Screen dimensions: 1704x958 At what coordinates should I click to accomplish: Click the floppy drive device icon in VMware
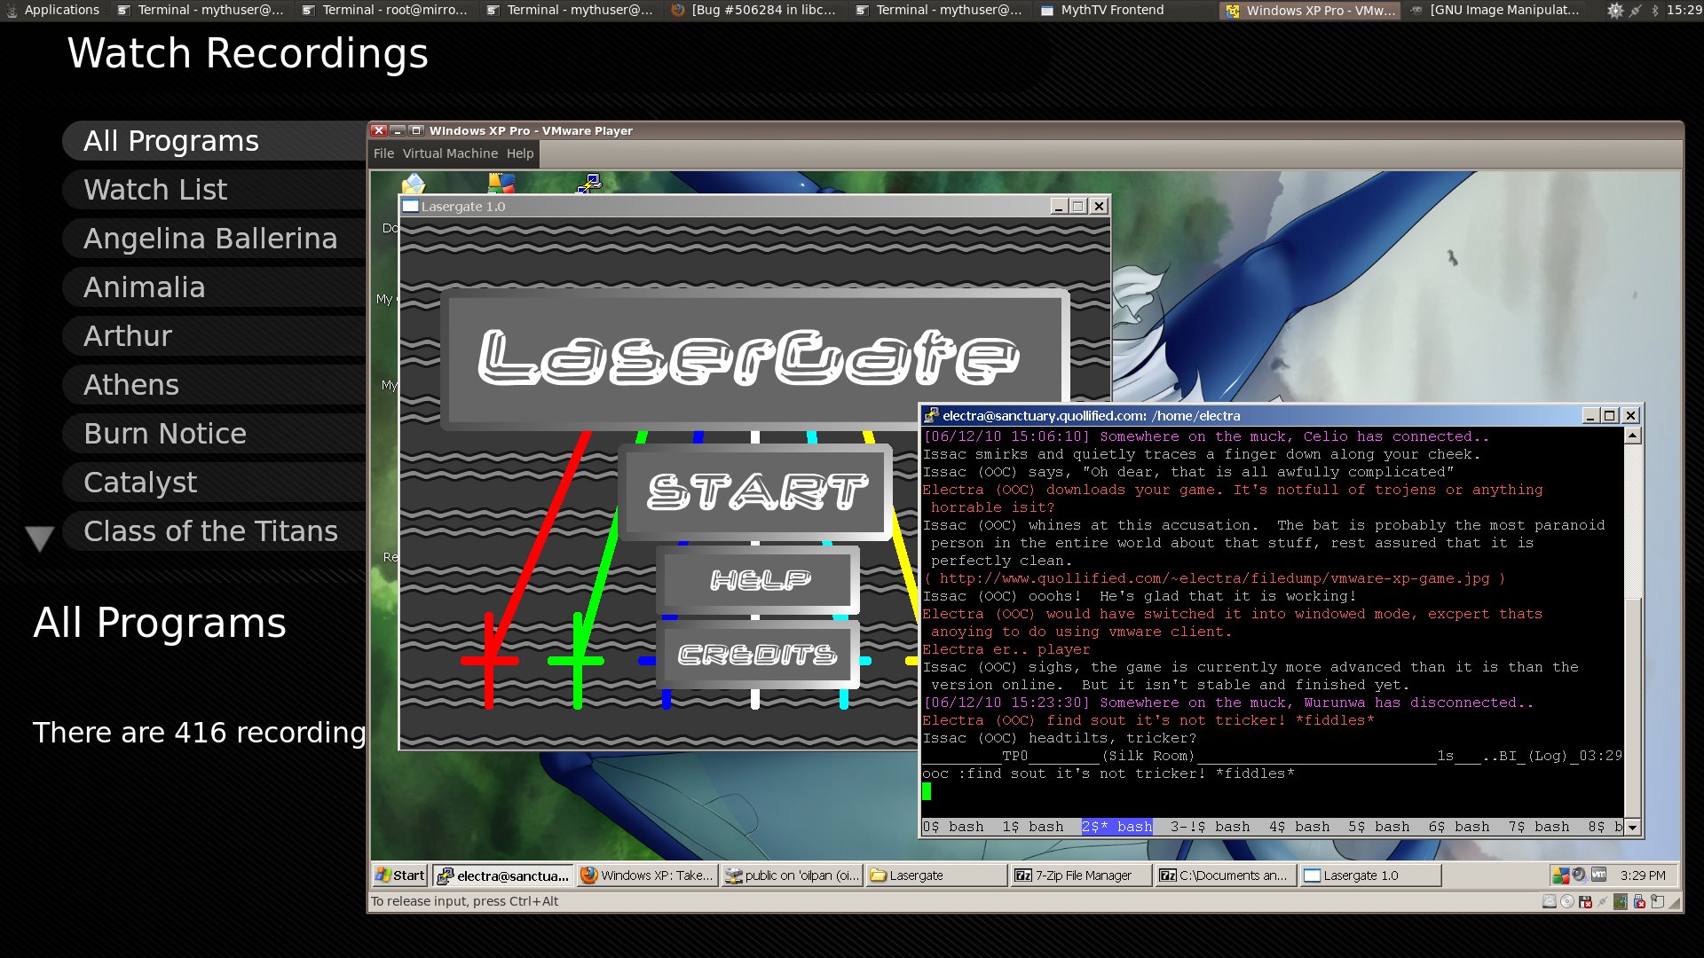(x=1585, y=901)
